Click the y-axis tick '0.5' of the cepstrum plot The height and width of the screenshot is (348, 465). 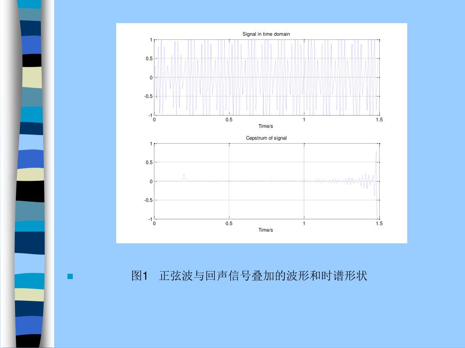(149, 163)
